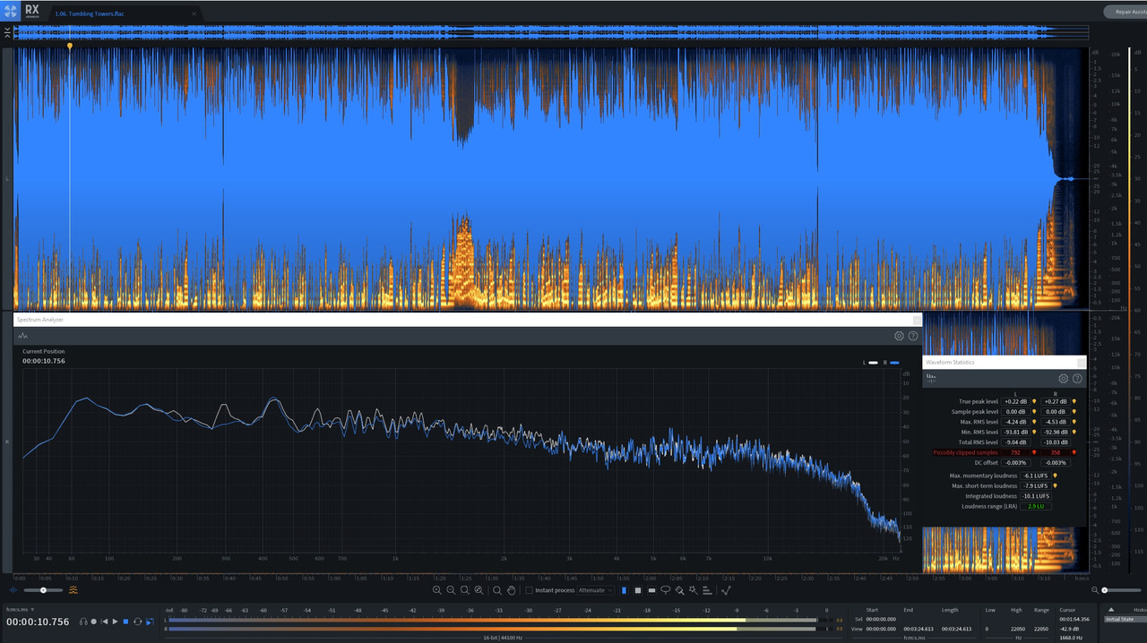This screenshot has width=1147, height=643.
Task: Adjust the frequency zoom slider at bottom right
Action: click(1124, 590)
